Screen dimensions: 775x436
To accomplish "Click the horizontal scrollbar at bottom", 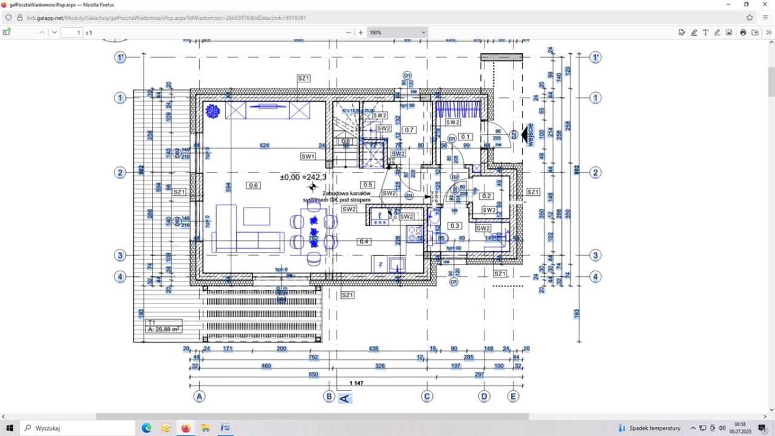I will [312, 417].
